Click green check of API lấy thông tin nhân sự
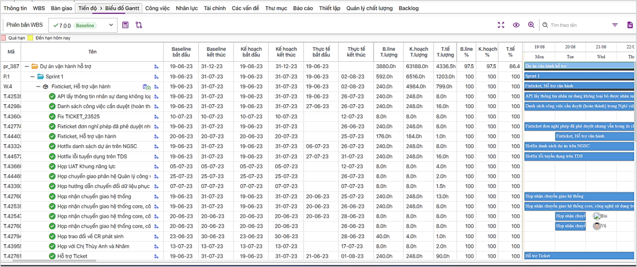637x267 pixels. [x=52, y=97]
